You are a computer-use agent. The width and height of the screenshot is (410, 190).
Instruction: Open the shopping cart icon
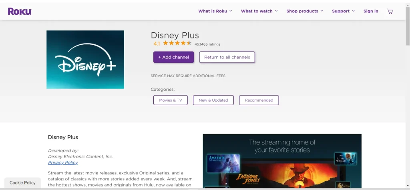pyautogui.click(x=390, y=11)
